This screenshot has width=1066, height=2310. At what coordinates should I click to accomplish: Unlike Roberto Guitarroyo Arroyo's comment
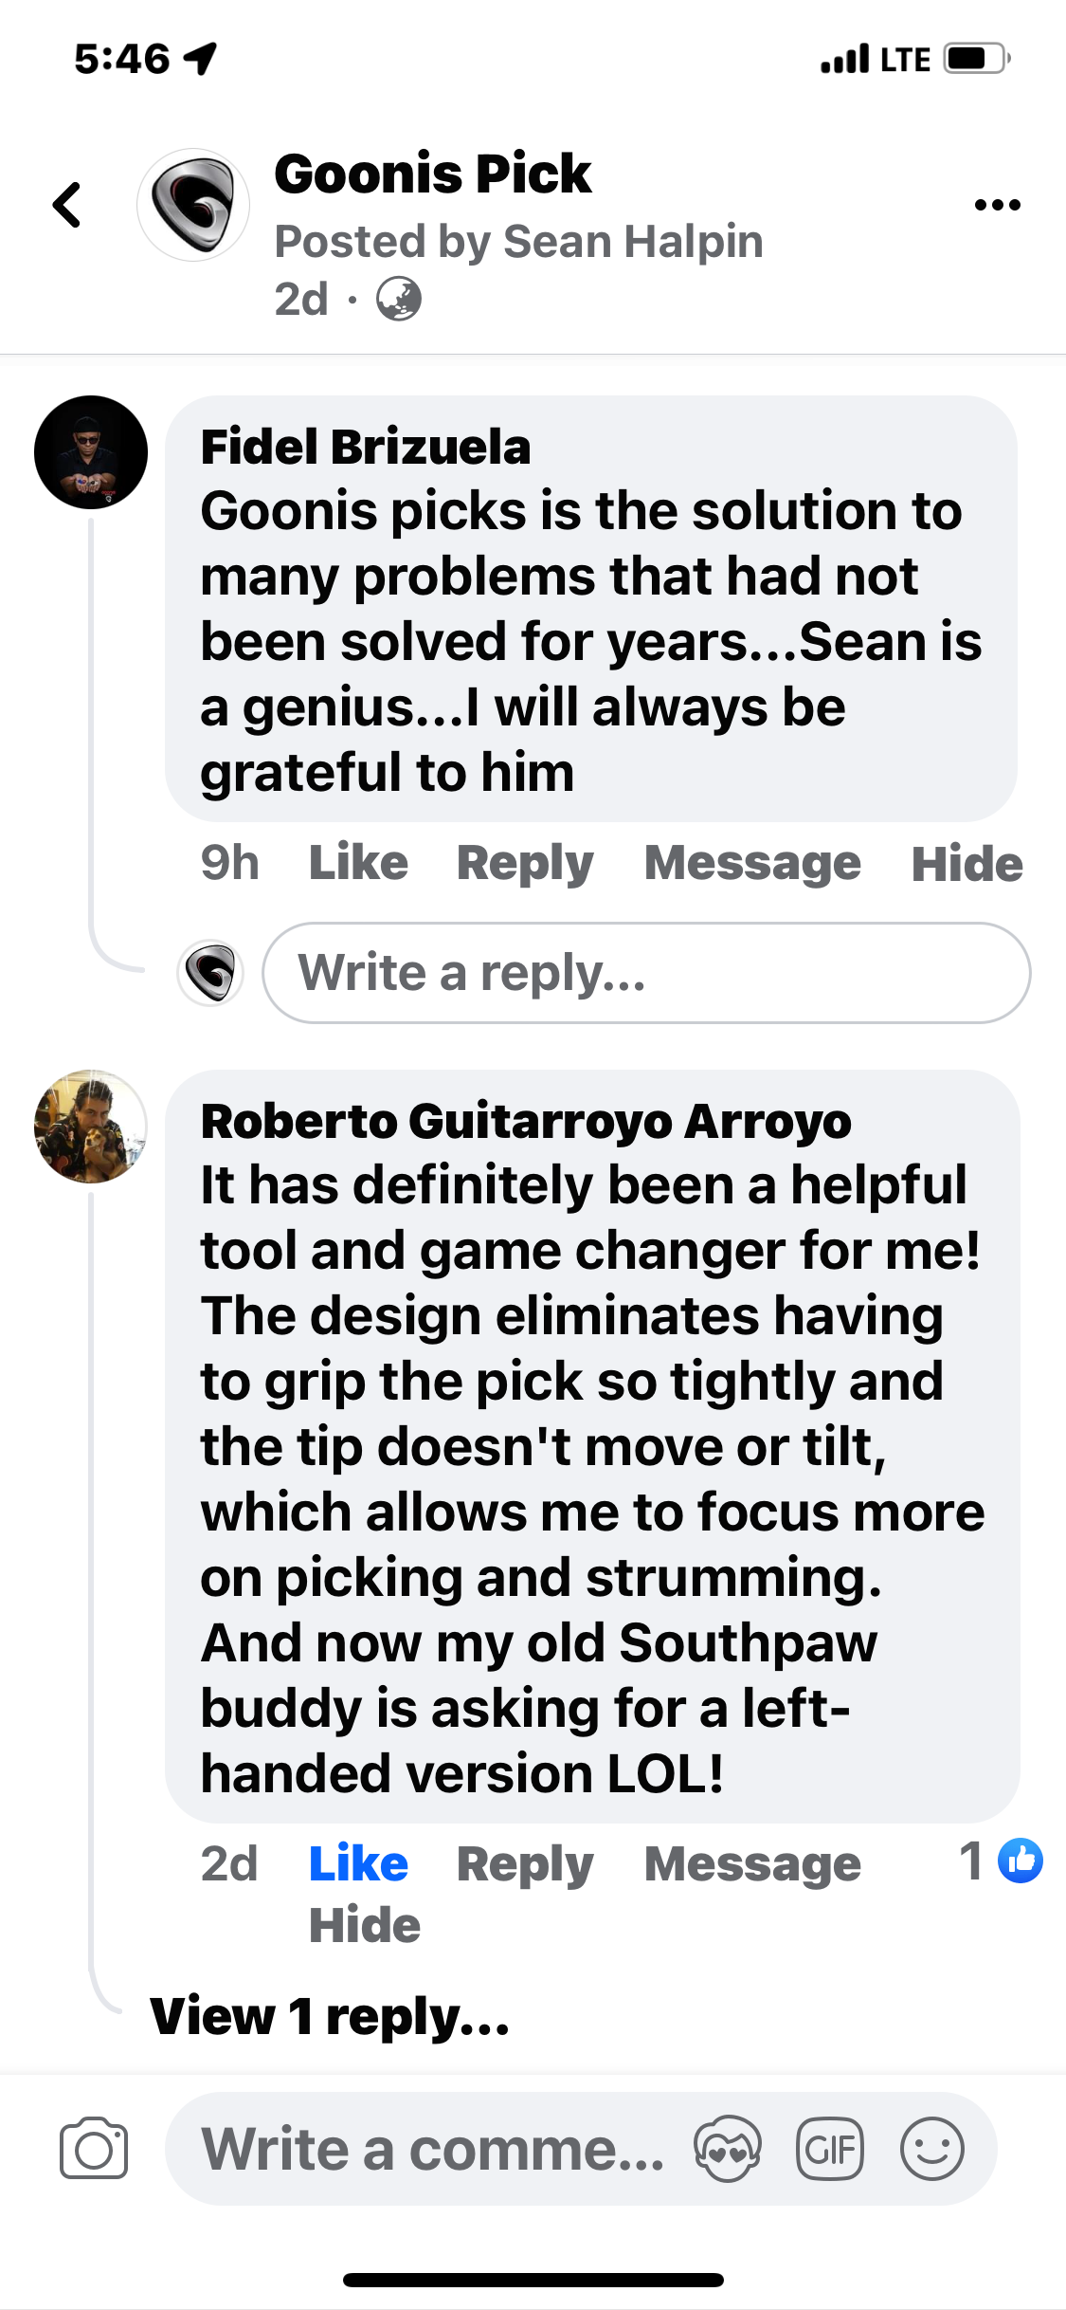(358, 1863)
